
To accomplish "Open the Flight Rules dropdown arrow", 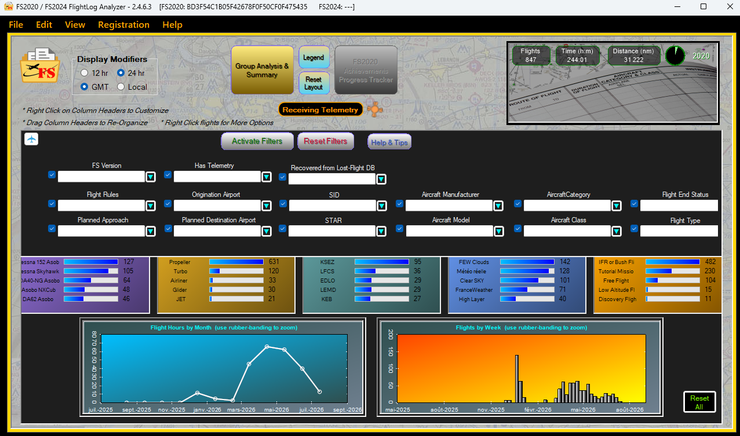I will [x=151, y=206].
